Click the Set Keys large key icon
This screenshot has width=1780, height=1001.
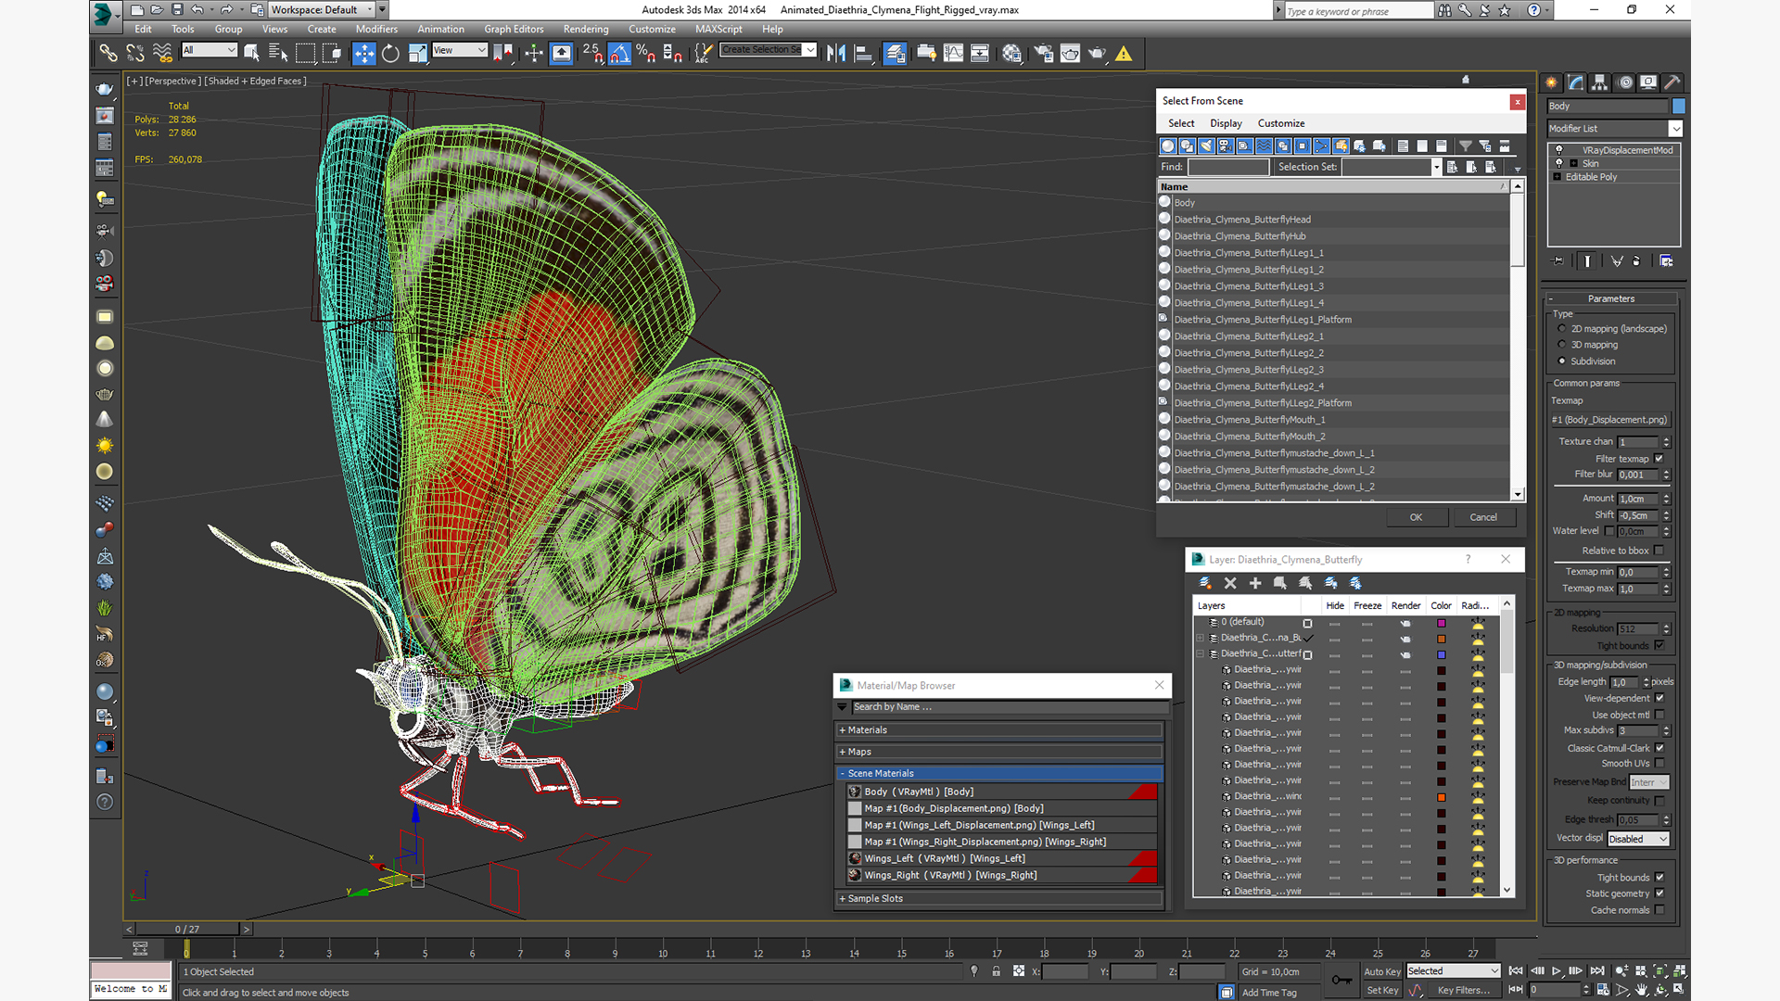(1341, 980)
